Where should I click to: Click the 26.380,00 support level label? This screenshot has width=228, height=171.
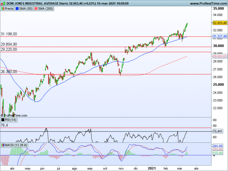pyautogui.click(x=9, y=72)
